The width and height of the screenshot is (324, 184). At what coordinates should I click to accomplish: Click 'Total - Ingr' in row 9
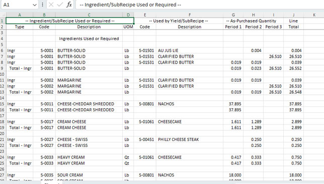click(x=20, y=68)
